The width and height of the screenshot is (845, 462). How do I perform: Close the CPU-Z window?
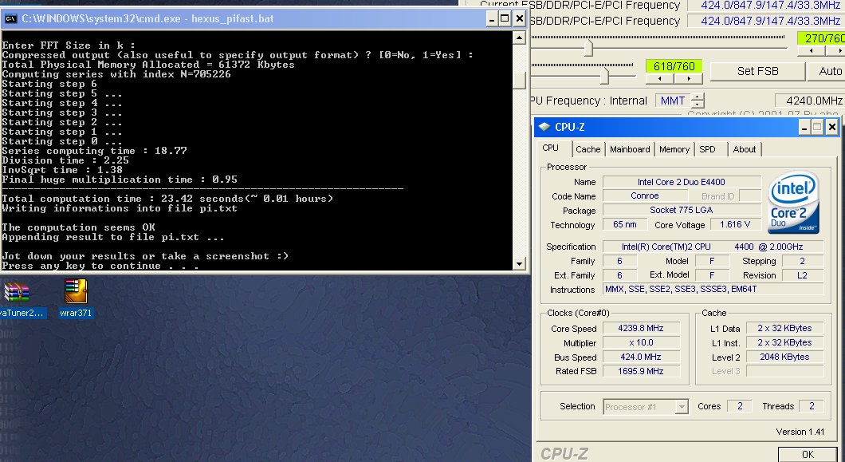point(832,128)
